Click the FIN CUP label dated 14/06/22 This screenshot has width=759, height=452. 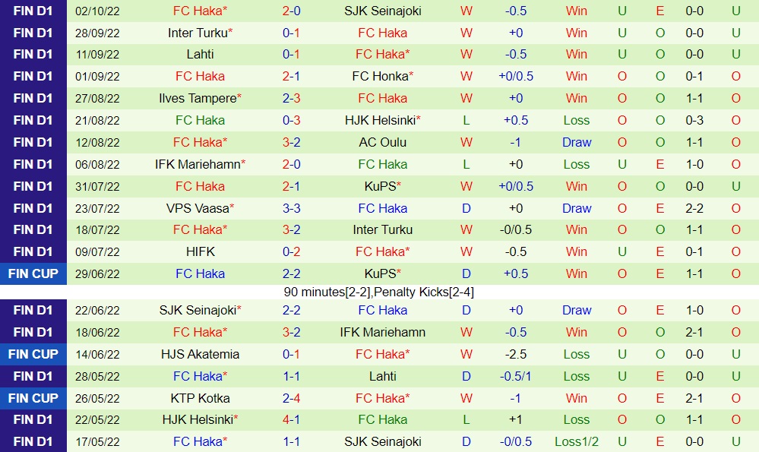pos(33,354)
